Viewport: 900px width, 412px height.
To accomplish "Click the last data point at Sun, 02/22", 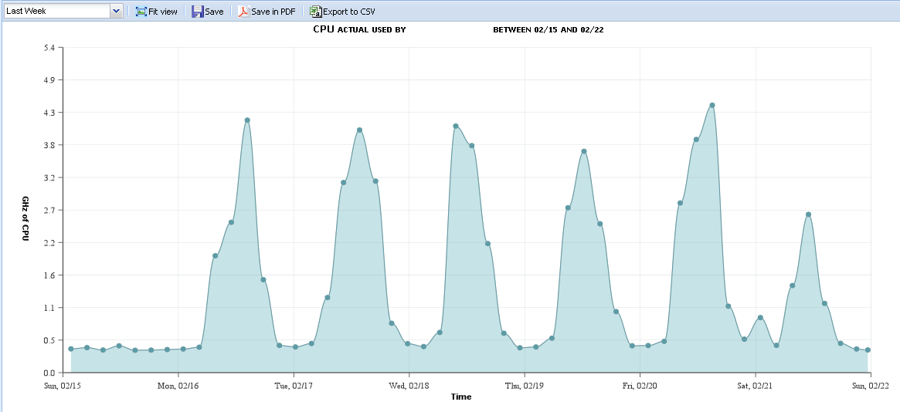I will [x=868, y=350].
